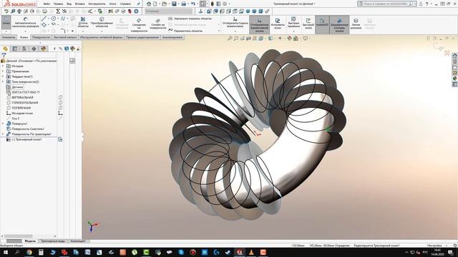This screenshot has height=257, width=458.
Task: Click Smart Dimension (auto dimension) button
Action: click(x=26, y=22)
